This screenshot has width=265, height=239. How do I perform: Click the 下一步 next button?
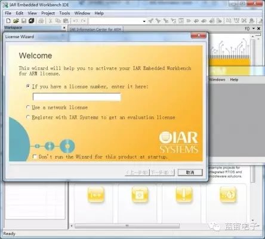[162, 172]
